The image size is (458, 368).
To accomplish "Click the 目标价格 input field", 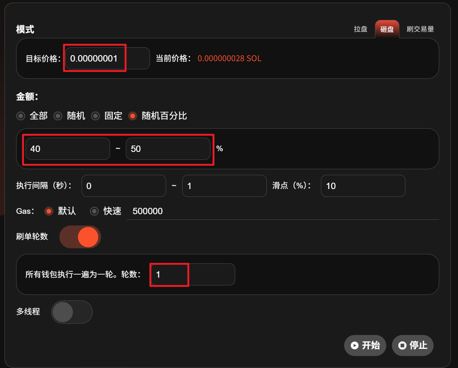I will click(107, 59).
